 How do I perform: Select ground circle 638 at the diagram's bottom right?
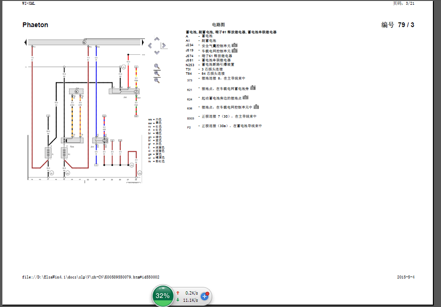[x=140, y=173]
